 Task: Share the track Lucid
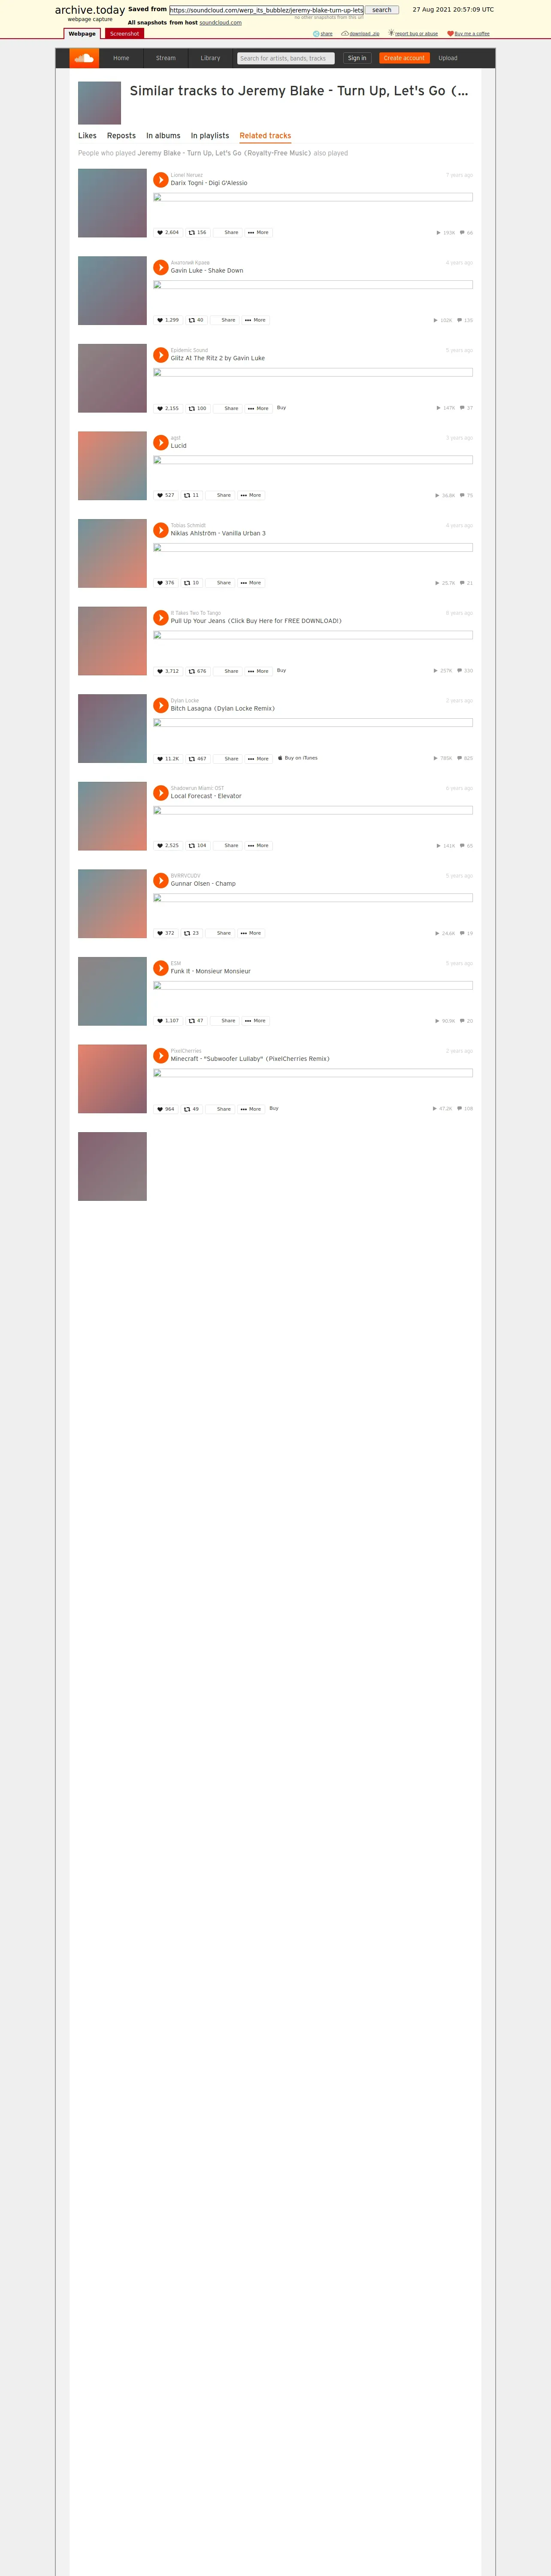click(x=220, y=495)
